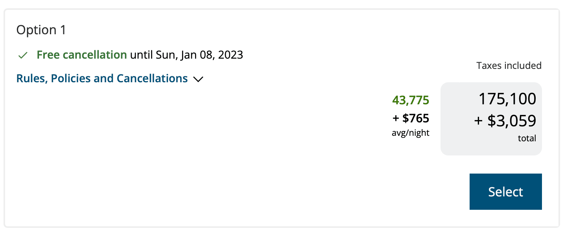Click the + $765 nightly cash amount

click(x=410, y=118)
